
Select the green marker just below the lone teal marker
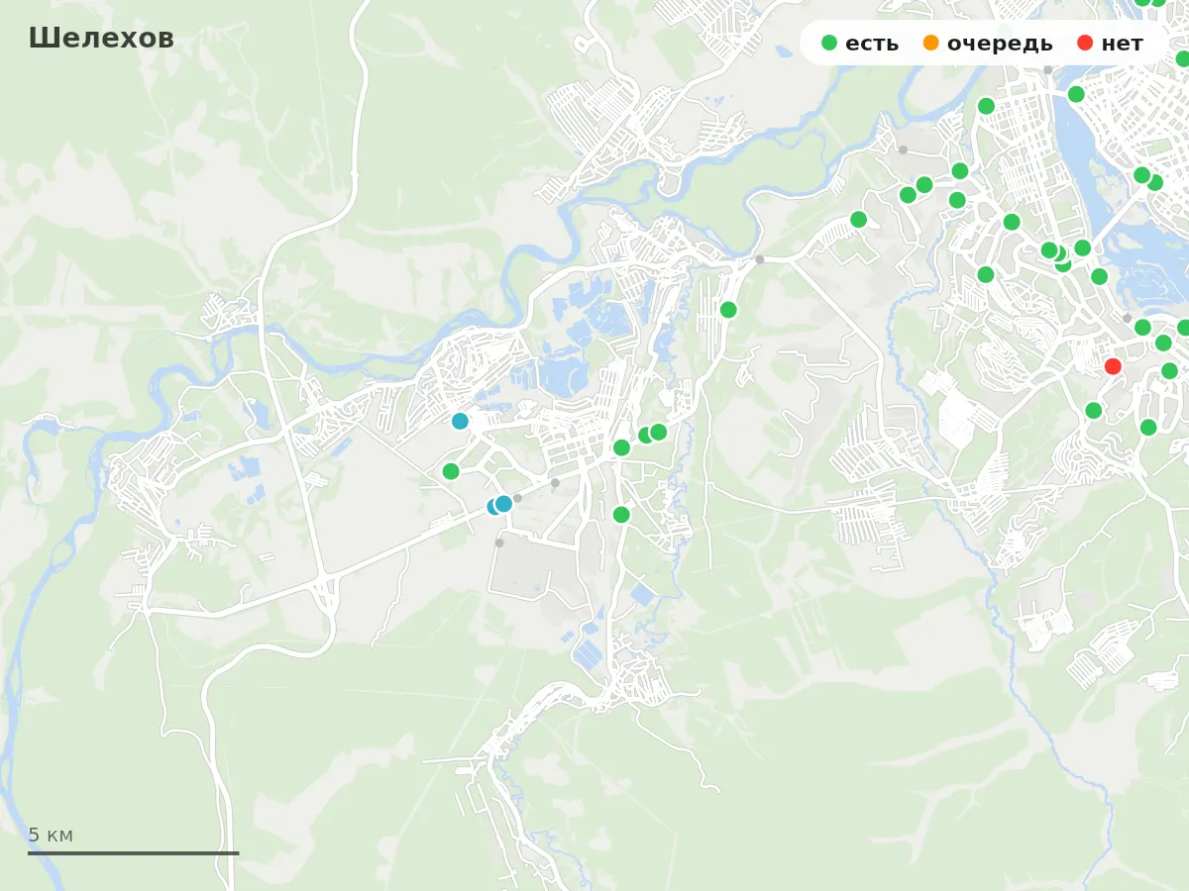click(451, 471)
